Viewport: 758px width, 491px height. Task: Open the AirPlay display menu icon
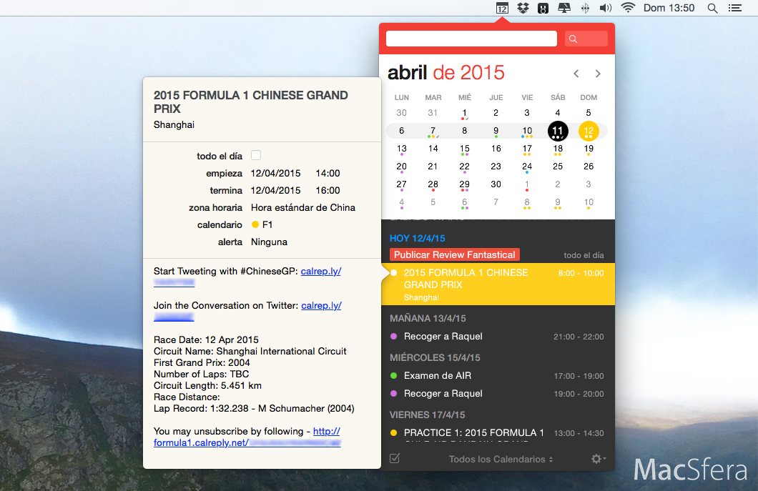564,8
